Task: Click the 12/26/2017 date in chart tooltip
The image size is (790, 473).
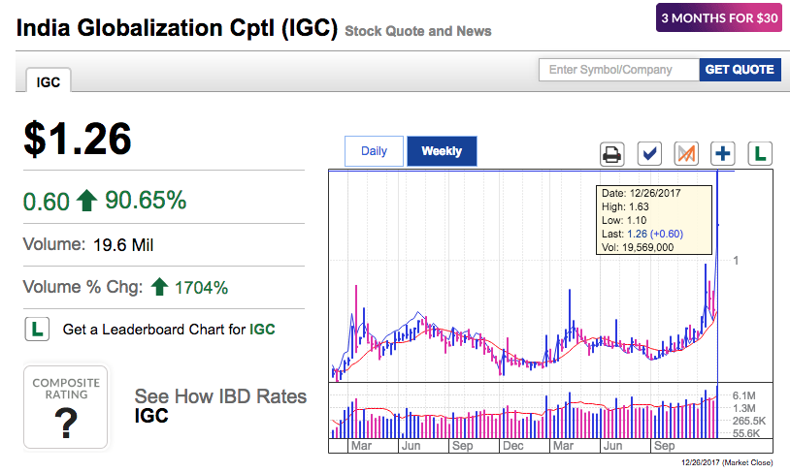Action: tap(655, 193)
